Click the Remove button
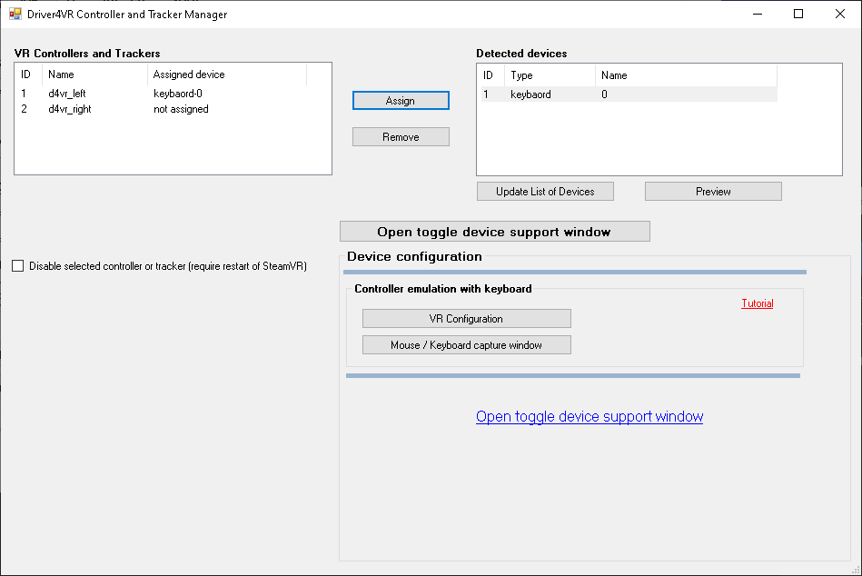 (401, 137)
